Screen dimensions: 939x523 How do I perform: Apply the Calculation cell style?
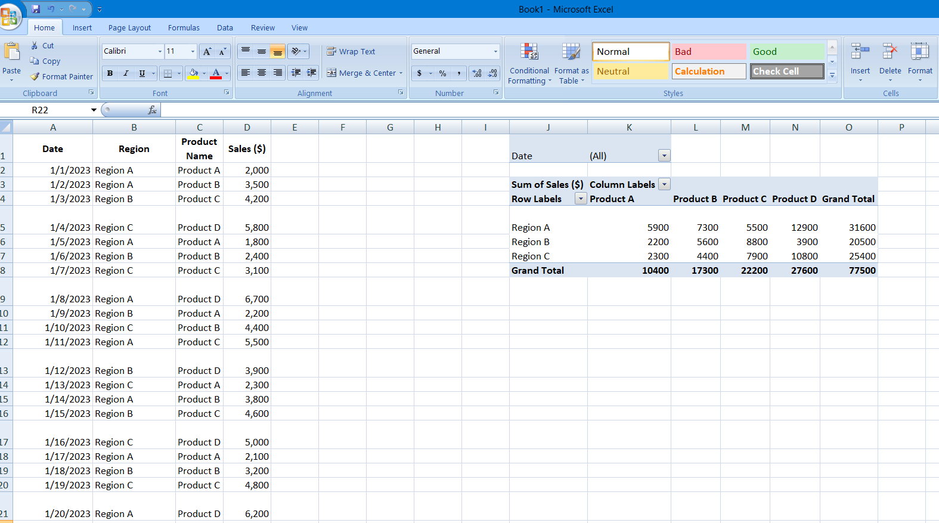(709, 71)
